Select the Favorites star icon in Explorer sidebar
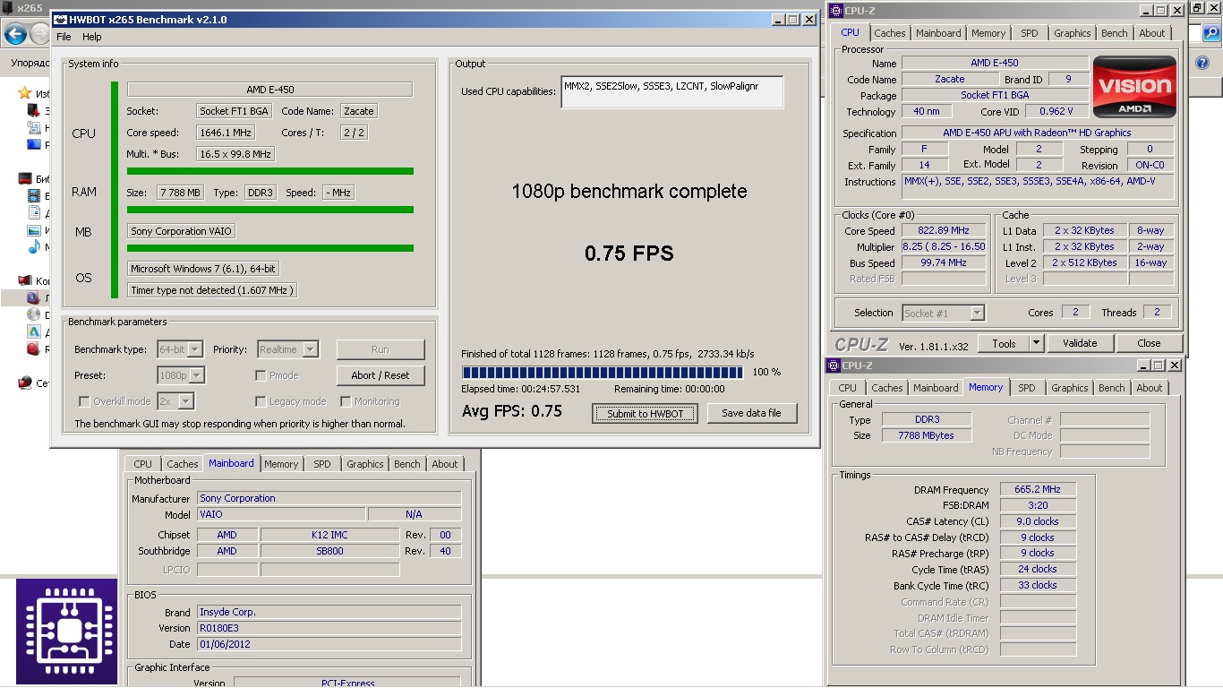Viewport: 1223px width, 688px height. (24, 93)
